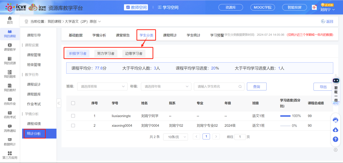This screenshot has width=343, height=163.
Task: Toggle the select-all checkbox in table header
Action: (x=73, y=103)
